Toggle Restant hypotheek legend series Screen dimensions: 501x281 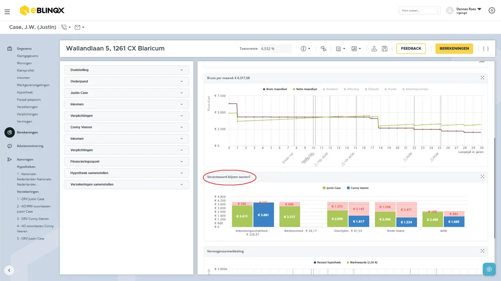pyautogui.click(x=327, y=262)
